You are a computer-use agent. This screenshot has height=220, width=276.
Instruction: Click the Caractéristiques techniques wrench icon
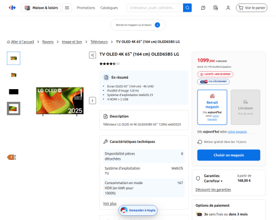pyautogui.click(x=105, y=142)
